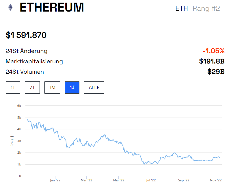This screenshot has height=186, width=231.
Task: Click the Mai '22 axis marker
Action: point(119,181)
